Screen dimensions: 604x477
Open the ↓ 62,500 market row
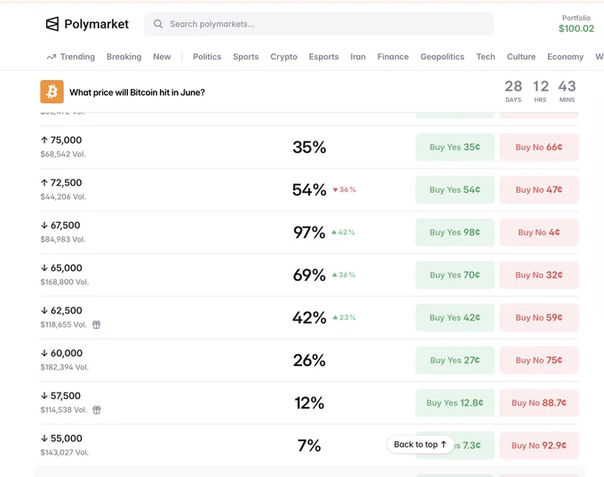pyautogui.click(x=309, y=317)
